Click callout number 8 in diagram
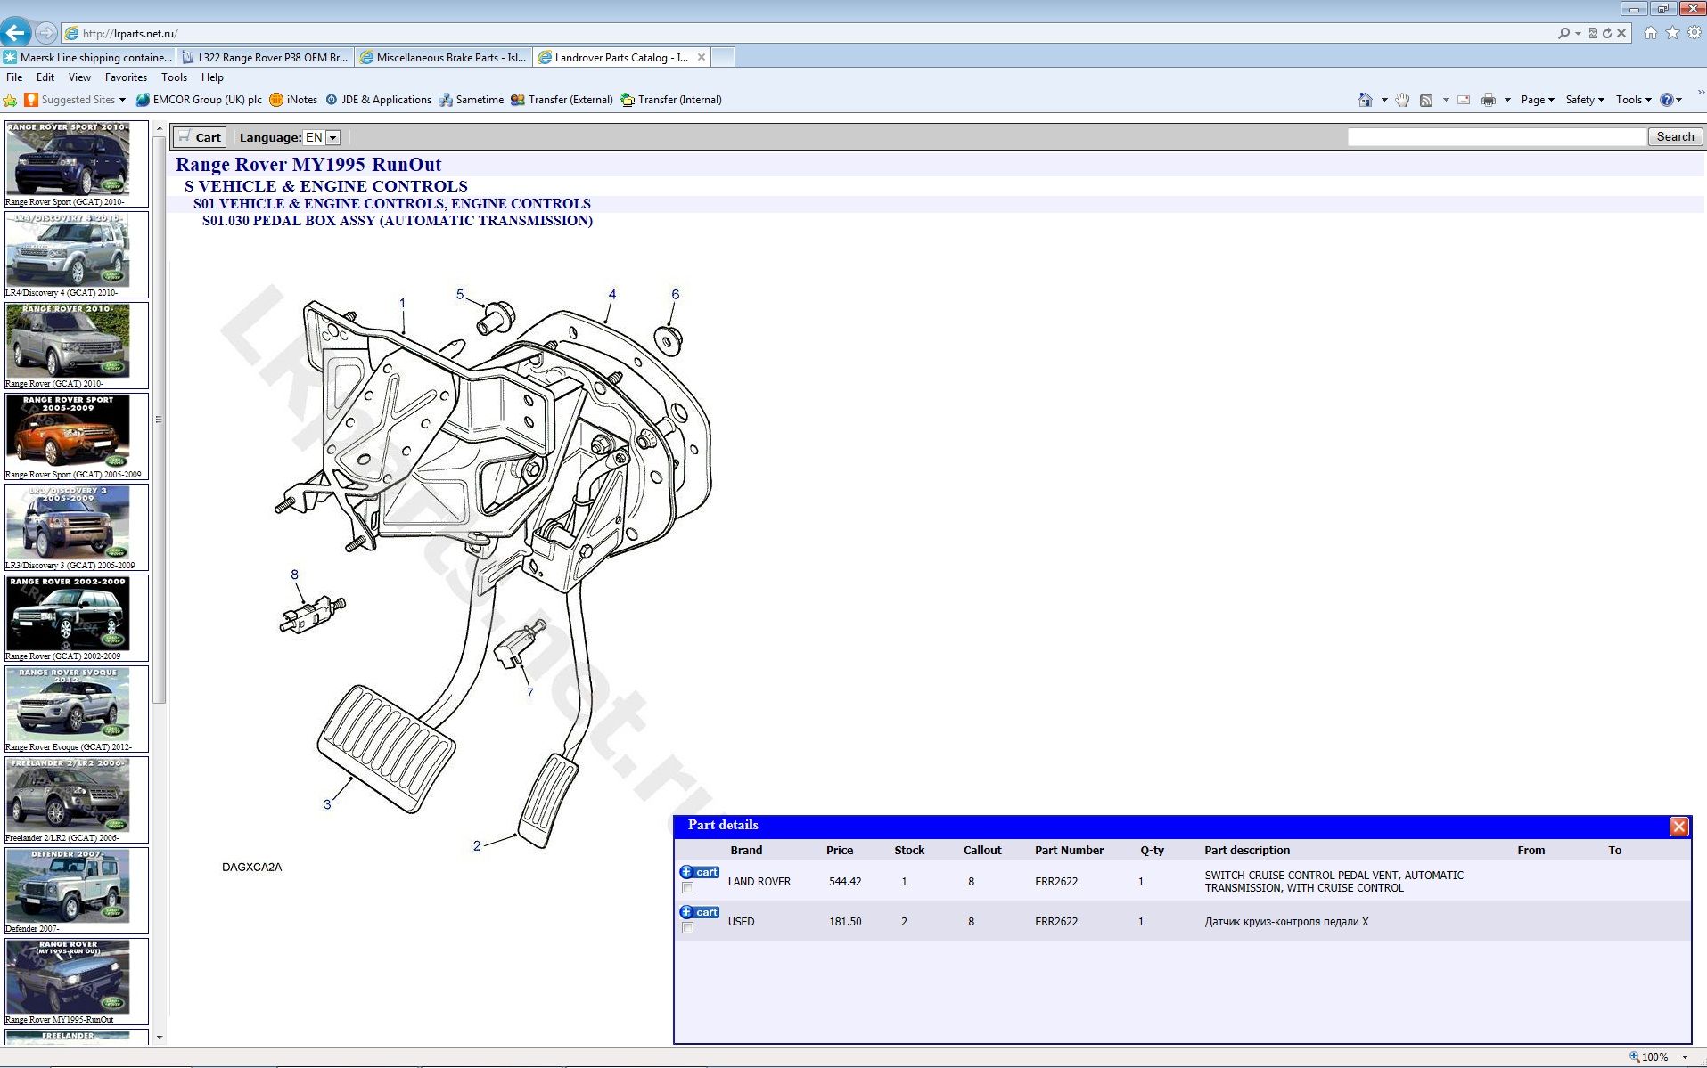Viewport: 1707px width, 1068px height. (294, 575)
